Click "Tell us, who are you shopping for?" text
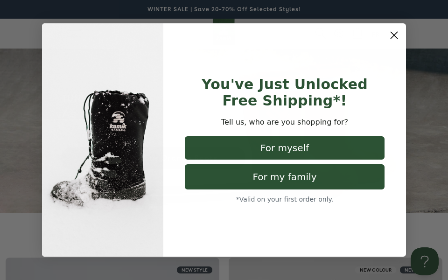The width and height of the screenshot is (448, 280). [285, 122]
